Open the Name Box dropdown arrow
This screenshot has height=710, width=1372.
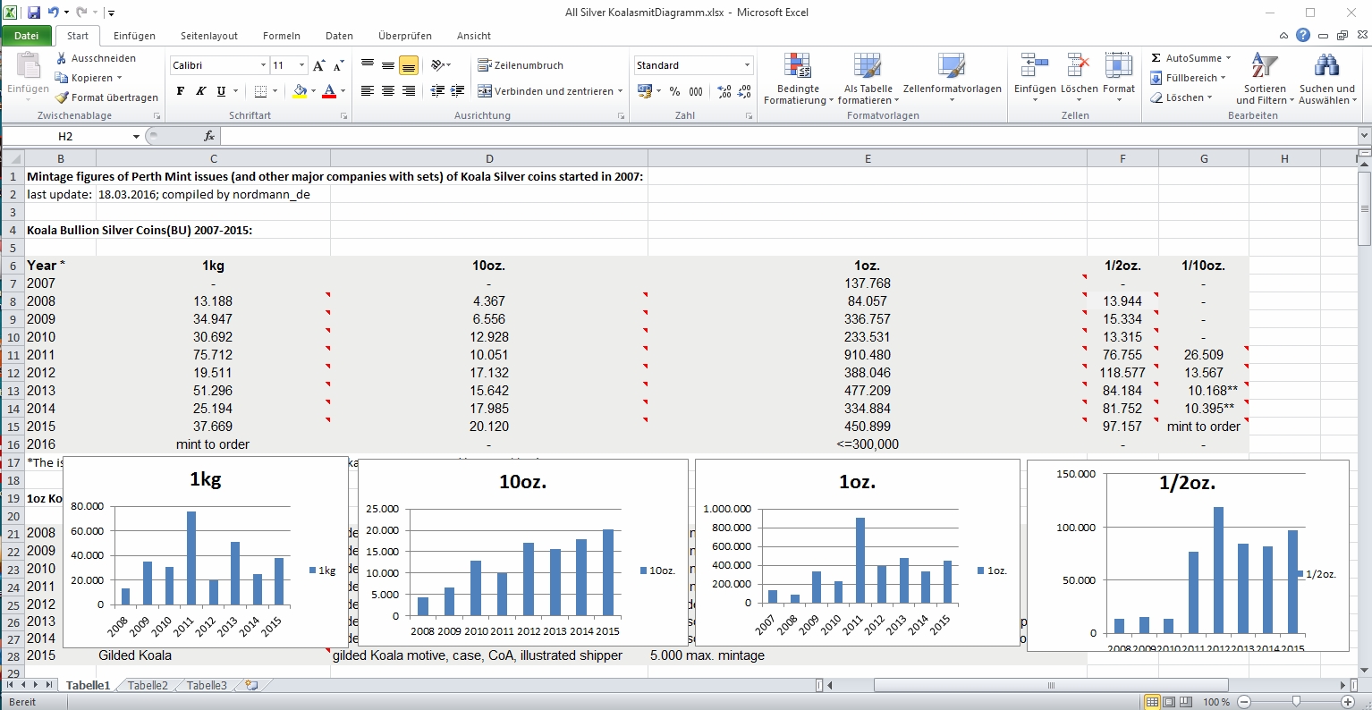pos(136,136)
